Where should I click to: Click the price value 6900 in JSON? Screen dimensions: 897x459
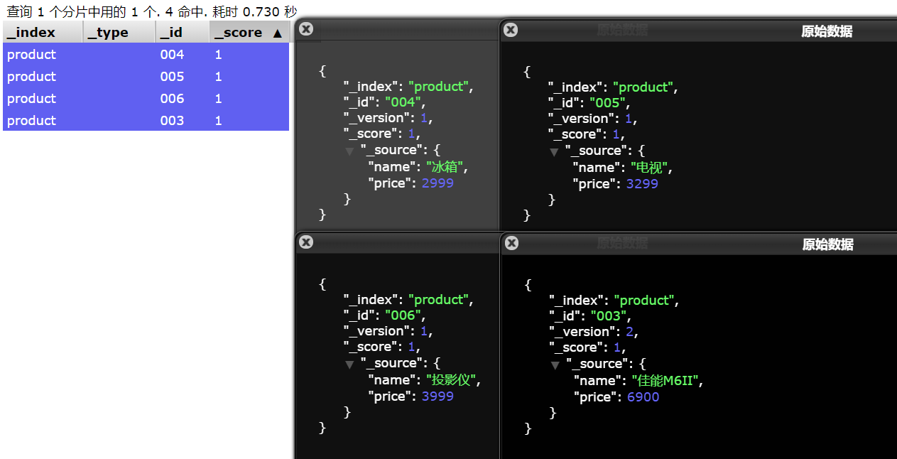[643, 397]
